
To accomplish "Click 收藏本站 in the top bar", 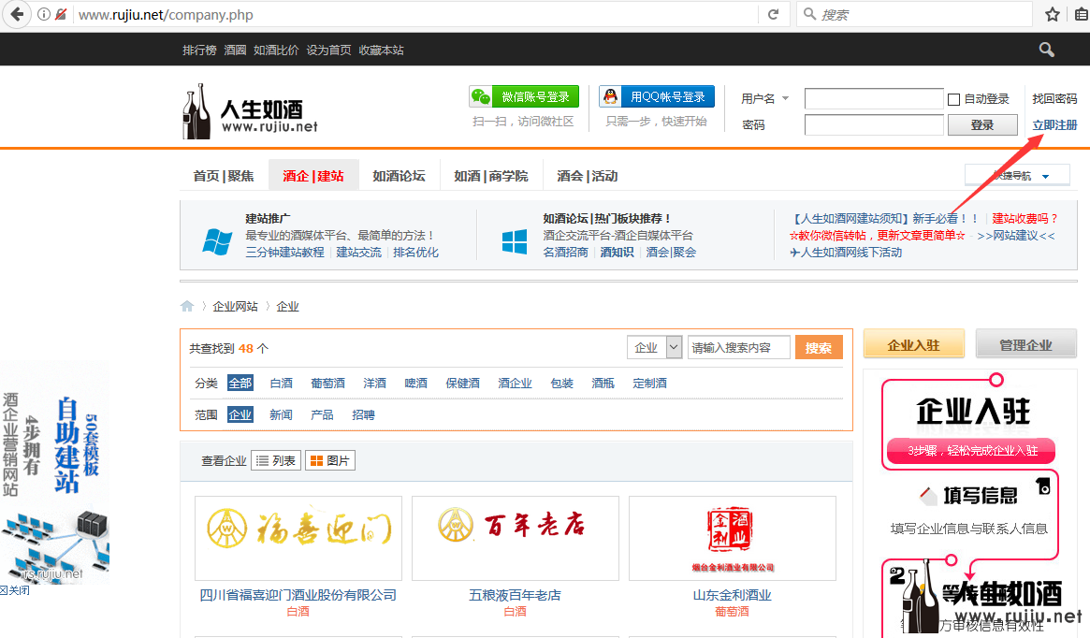I will click(x=381, y=50).
